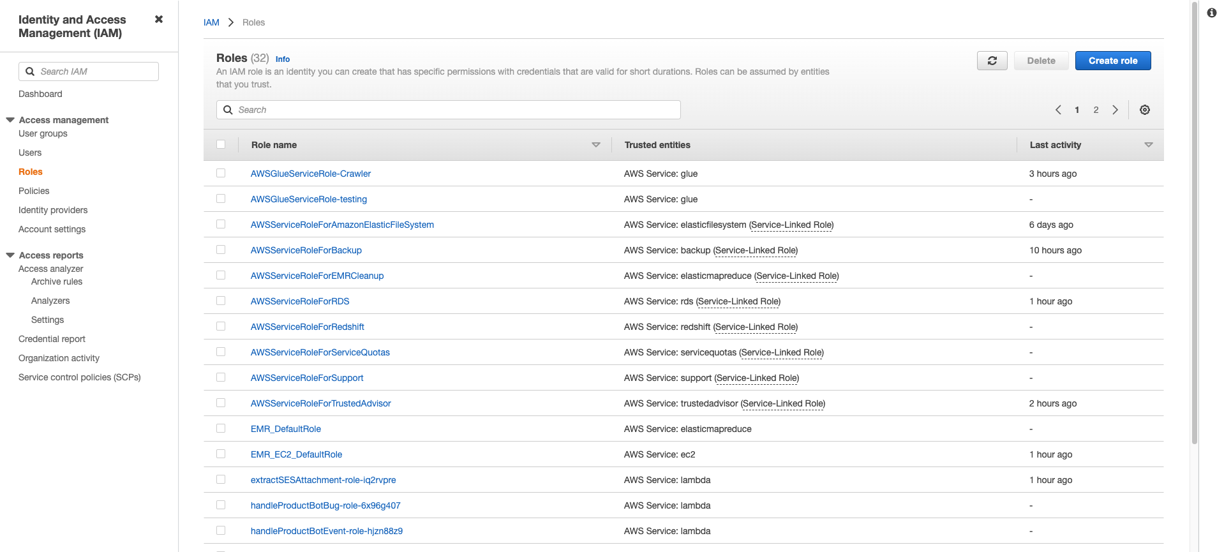Select page 1 of roles
This screenshot has width=1224, height=552.
pos(1077,110)
